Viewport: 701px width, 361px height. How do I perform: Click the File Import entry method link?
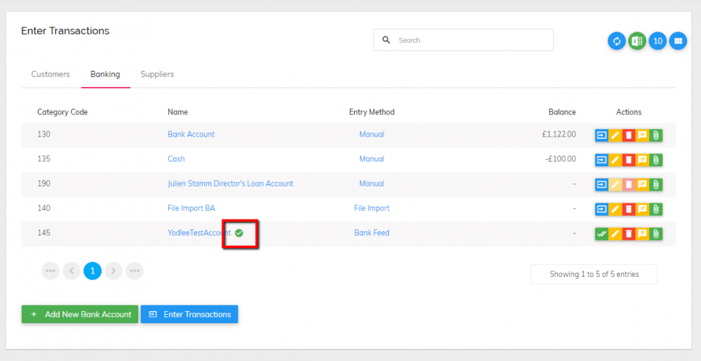pos(372,207)
